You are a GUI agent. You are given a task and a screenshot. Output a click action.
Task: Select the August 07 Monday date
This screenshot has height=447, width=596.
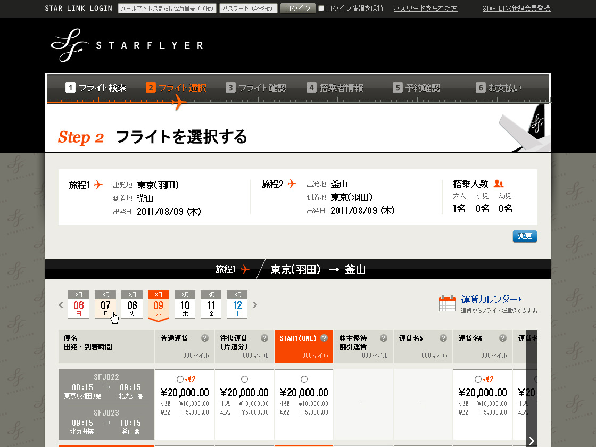click(105, 305)
